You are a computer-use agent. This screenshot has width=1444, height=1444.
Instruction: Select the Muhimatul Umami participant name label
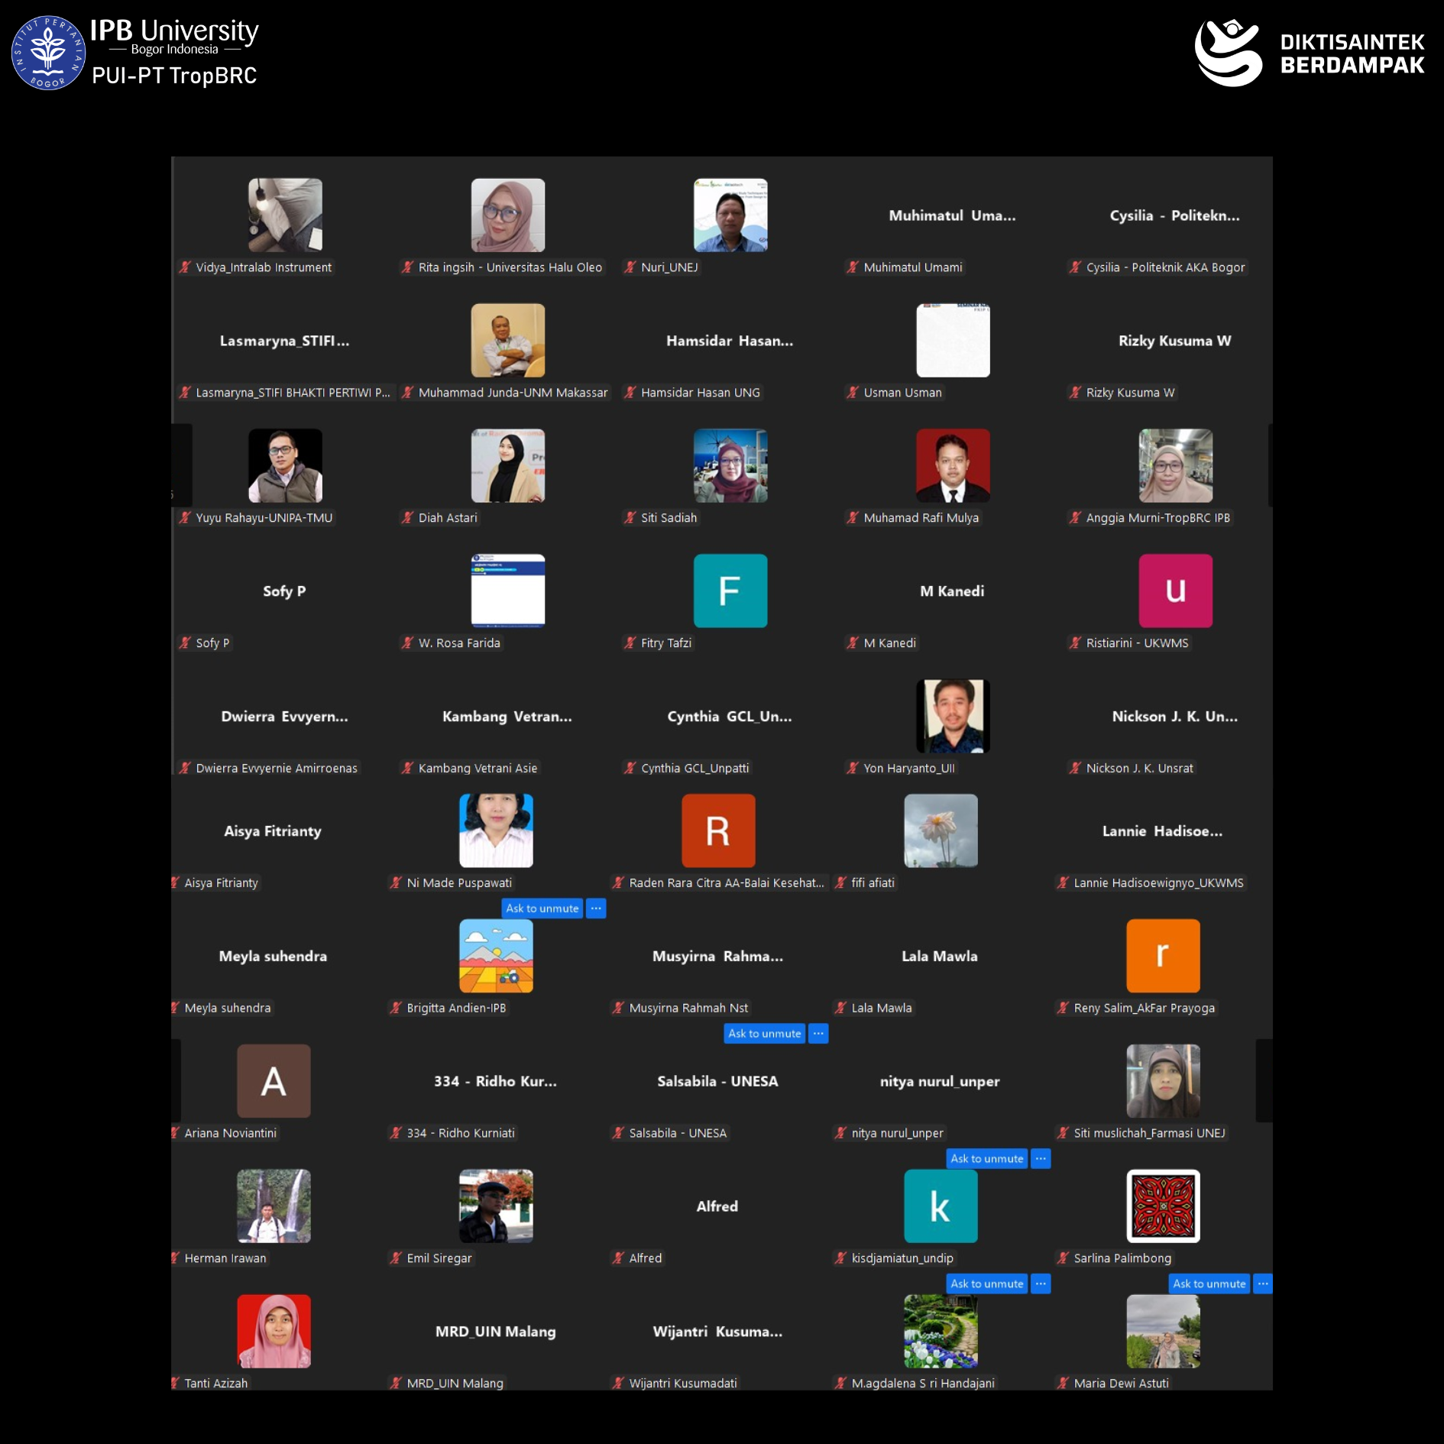[x=912, y=267]
